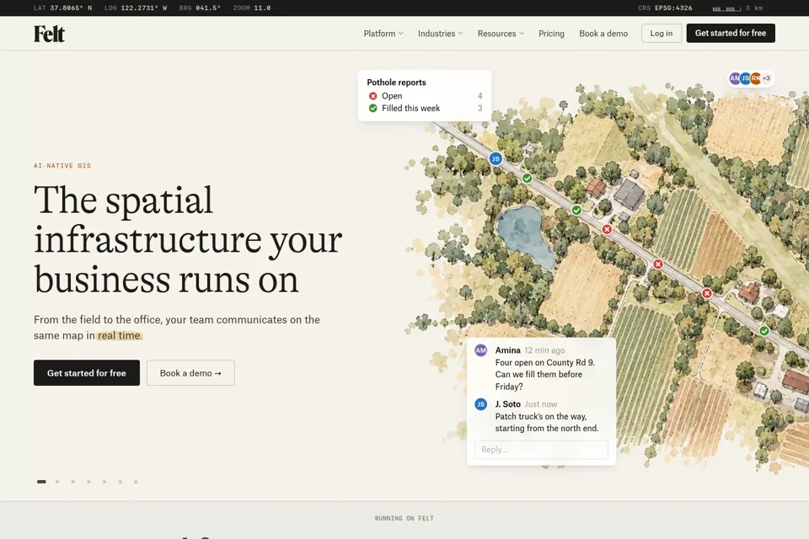Viewport: 809px width, 539px height.
Task: Open the Platform dropdown menu
Action: (383, 34)
